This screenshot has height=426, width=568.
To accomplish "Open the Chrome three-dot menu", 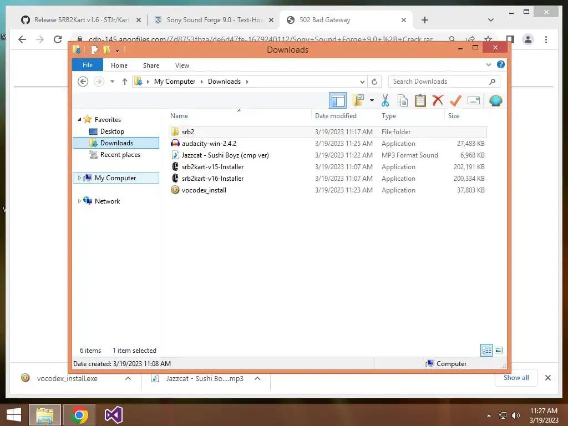I will (546, 39).
